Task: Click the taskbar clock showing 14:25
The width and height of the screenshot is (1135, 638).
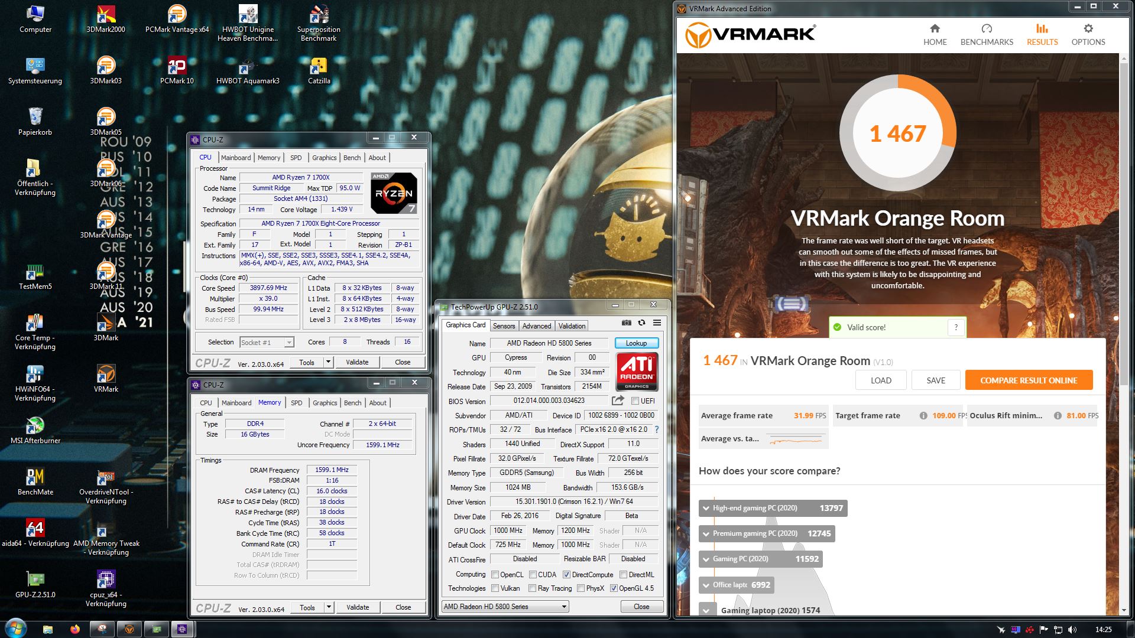Action: tap(1103, 630)
